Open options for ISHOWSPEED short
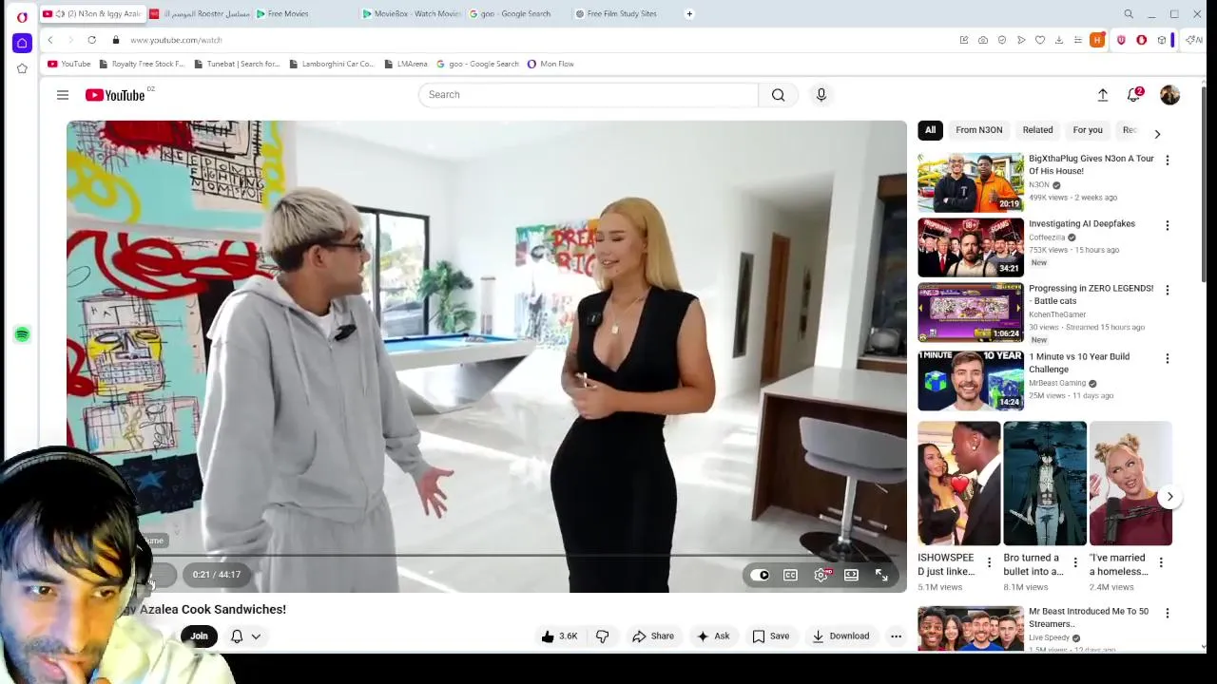Viewport: 1217px width, 684px height. tap(989, 563)
